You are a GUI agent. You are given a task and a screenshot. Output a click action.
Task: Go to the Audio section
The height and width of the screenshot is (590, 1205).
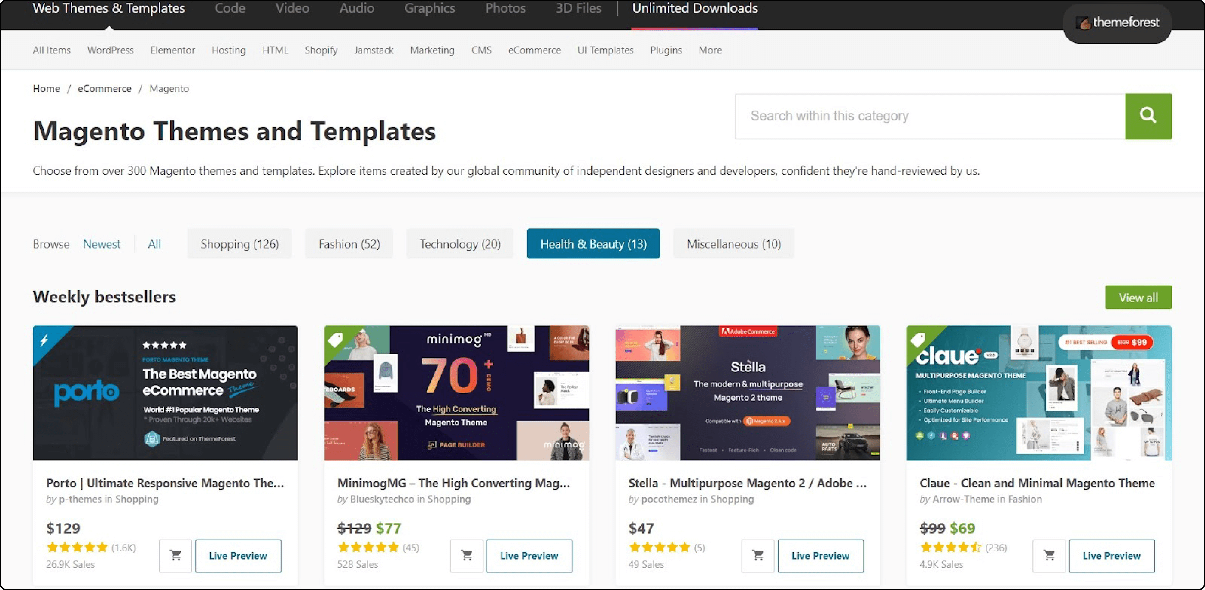356,8
